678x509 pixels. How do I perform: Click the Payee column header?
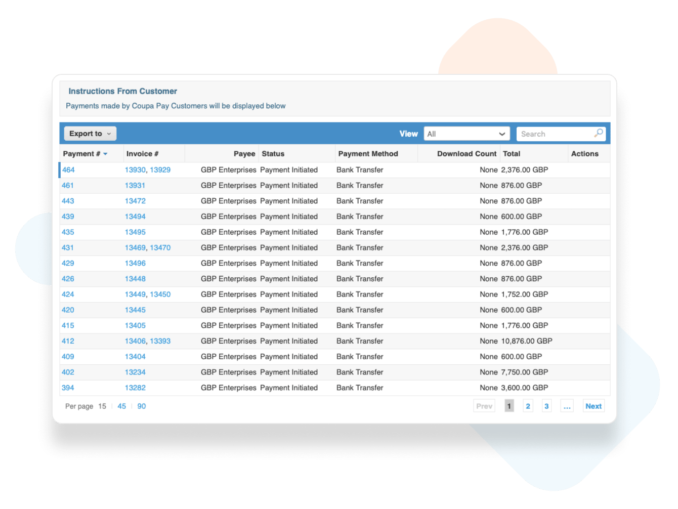[244, 154]
